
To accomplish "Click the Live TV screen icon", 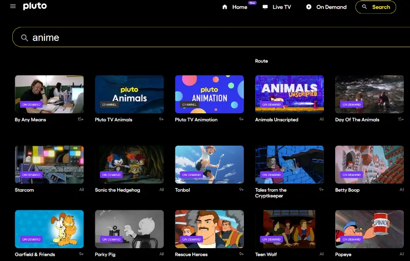I will click(x=265, y=7).
